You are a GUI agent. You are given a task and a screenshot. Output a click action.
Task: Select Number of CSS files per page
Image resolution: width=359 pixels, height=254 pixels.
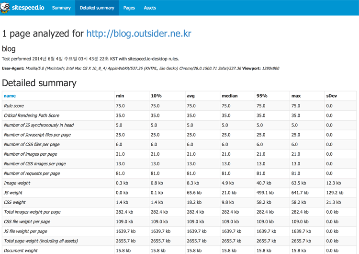(32, 144)
